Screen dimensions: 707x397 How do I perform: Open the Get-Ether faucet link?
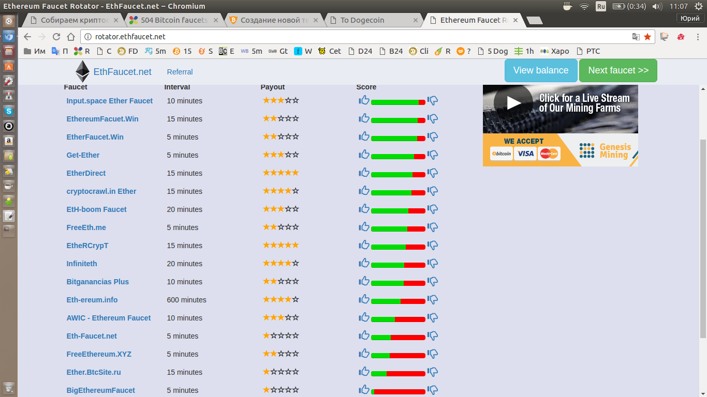[x=83, y=155]
